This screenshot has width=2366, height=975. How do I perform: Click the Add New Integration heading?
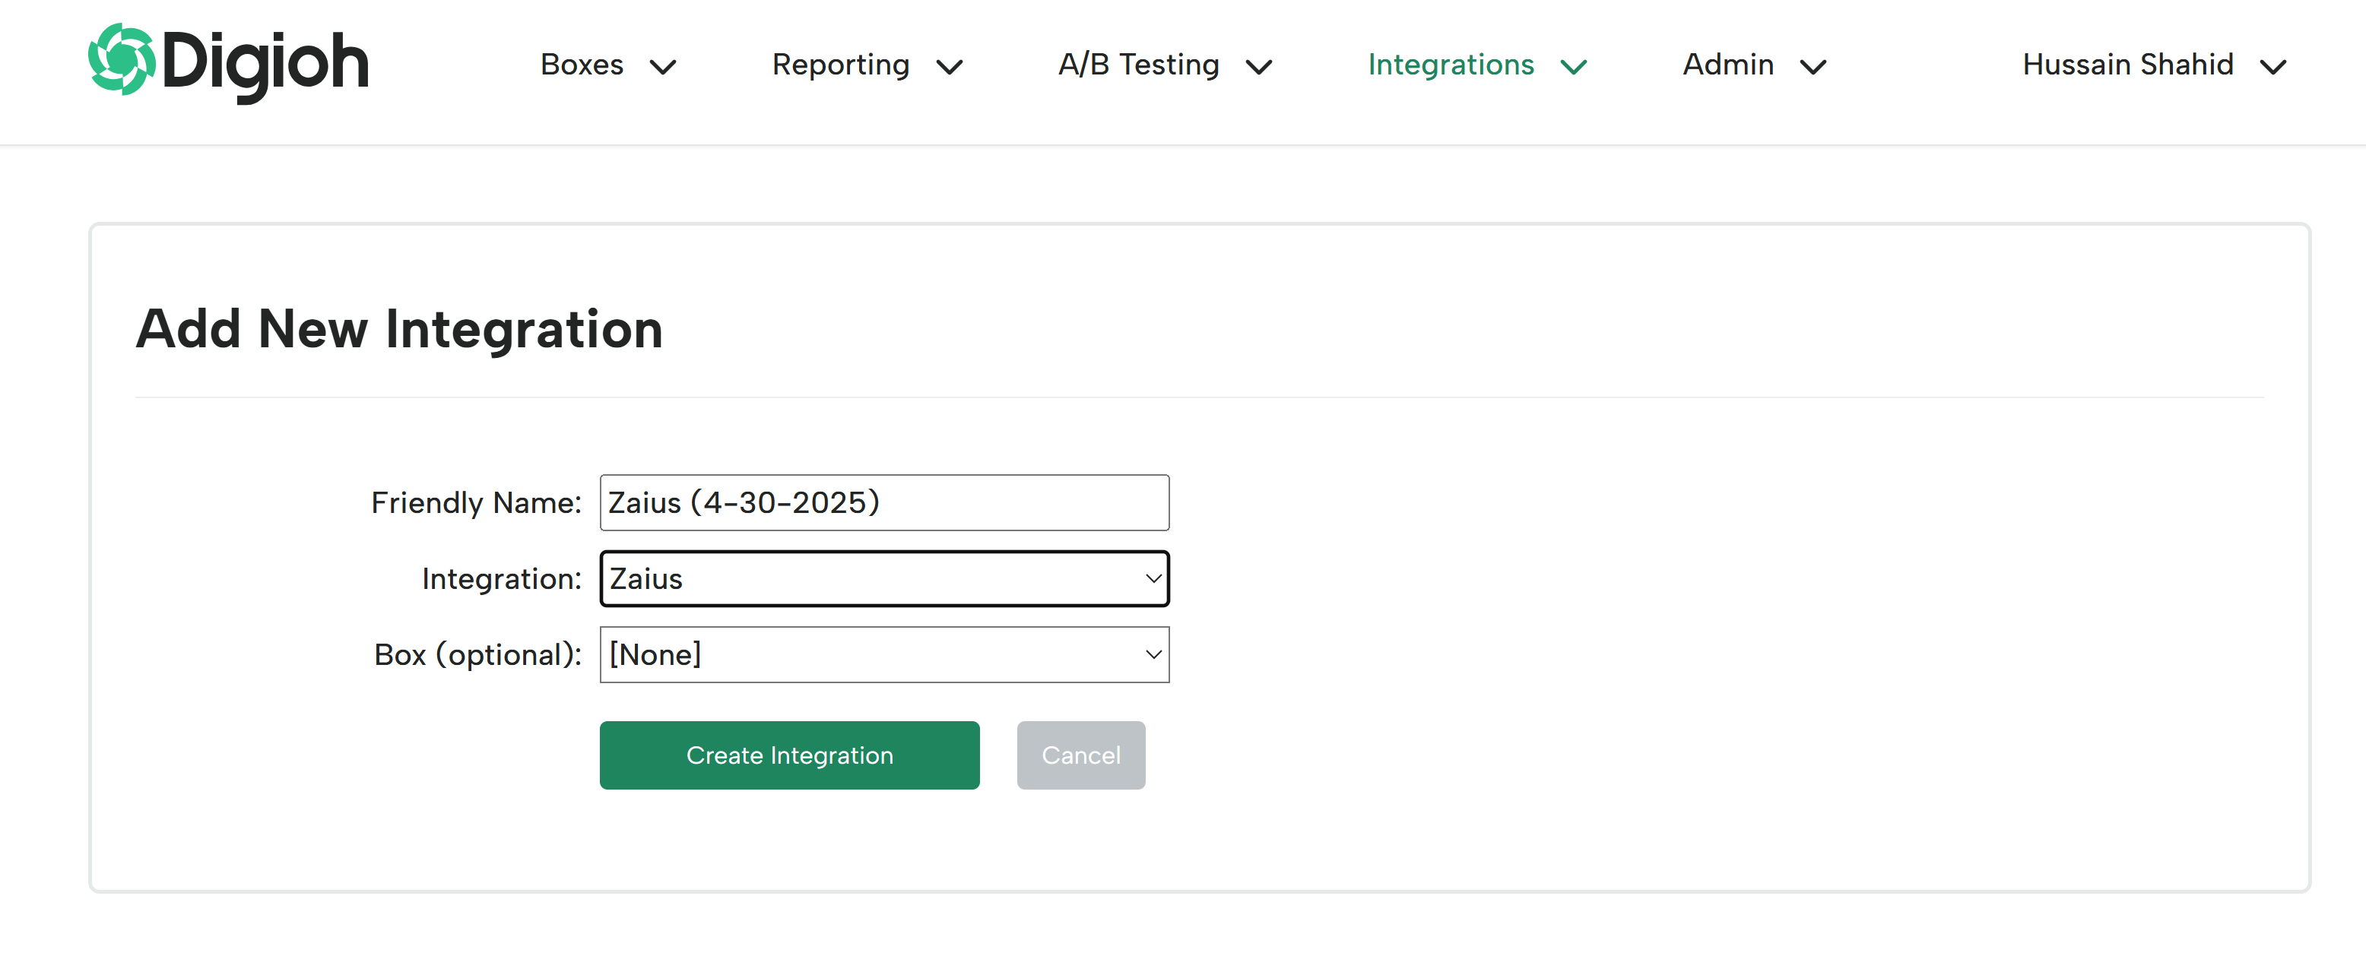point(400,328)
